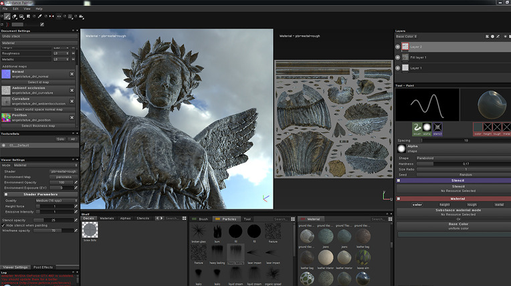Switch to the Alphas shelf tab
The width and height of the screenshot is (511, 286).
tap(125, 219)
